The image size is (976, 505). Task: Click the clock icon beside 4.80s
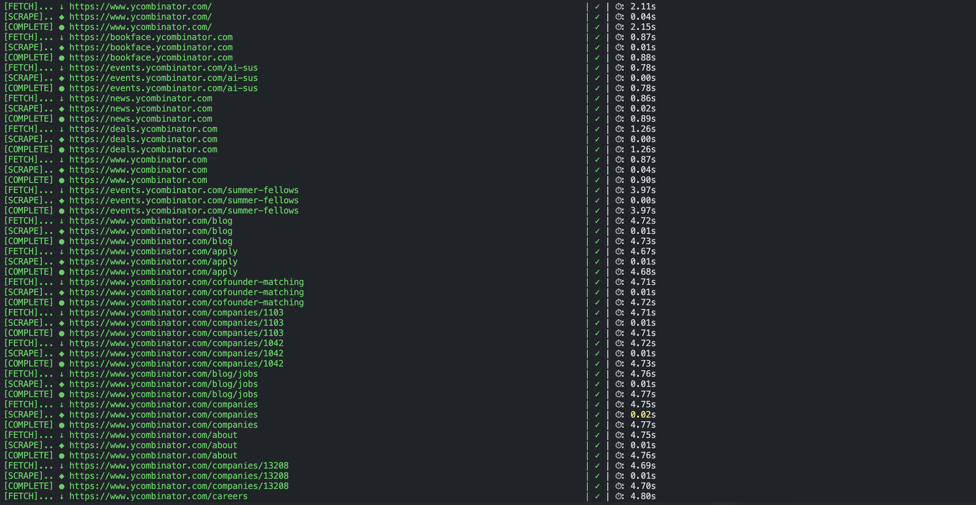620,496
